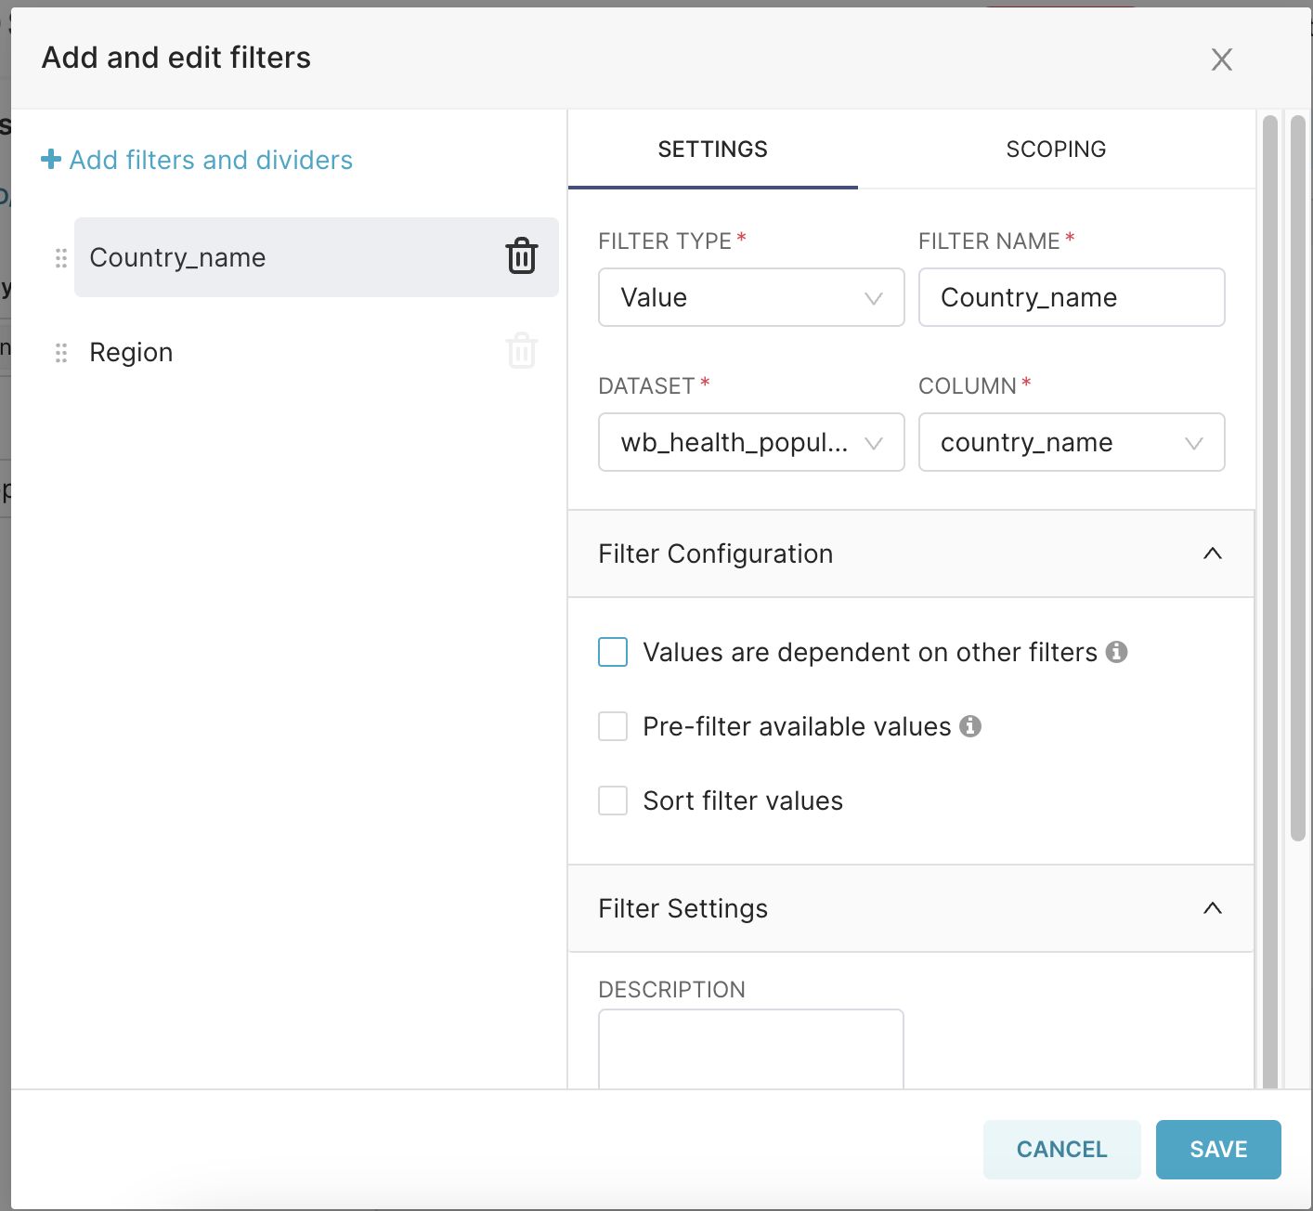The image size is (1313, 1211).
Task: Click the trash icon beside Region filter
Action: tap(521, 351)
